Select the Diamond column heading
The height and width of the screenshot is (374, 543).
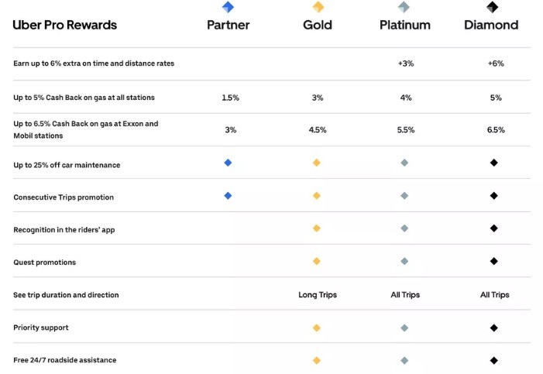pos(491,25)
